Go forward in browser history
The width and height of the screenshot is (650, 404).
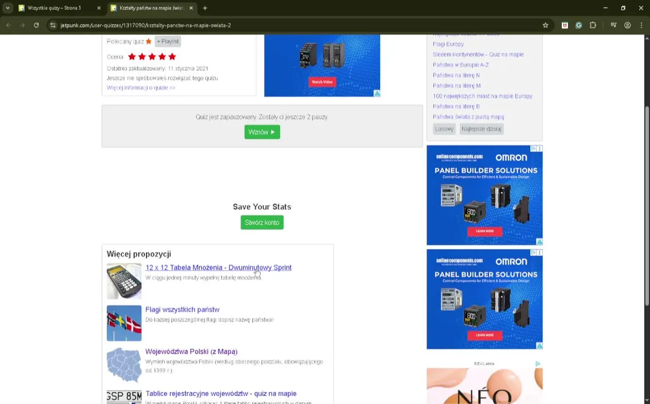coord(22,25)
